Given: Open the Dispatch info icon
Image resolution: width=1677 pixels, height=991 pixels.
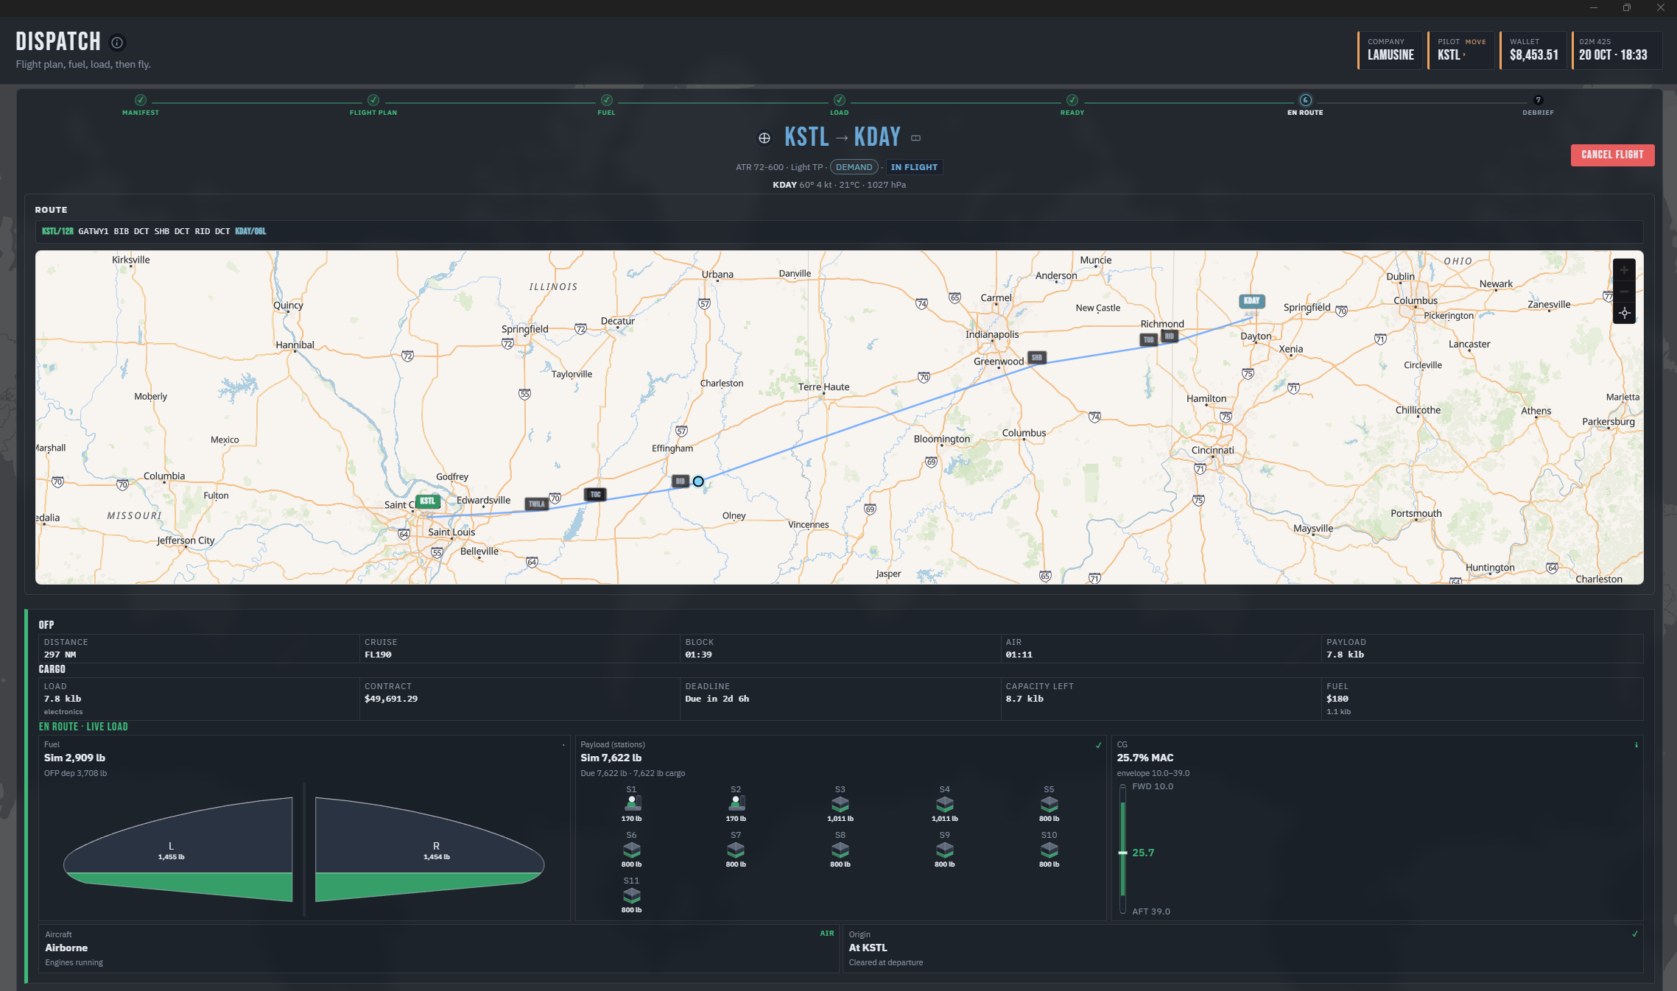Looking at the screenshot, I should [x=117, y=43].
